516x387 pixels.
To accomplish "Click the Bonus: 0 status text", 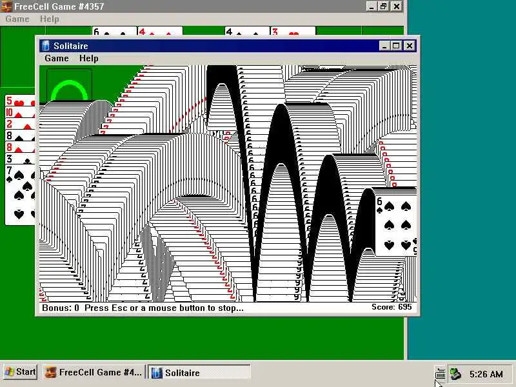I will 61,308.
